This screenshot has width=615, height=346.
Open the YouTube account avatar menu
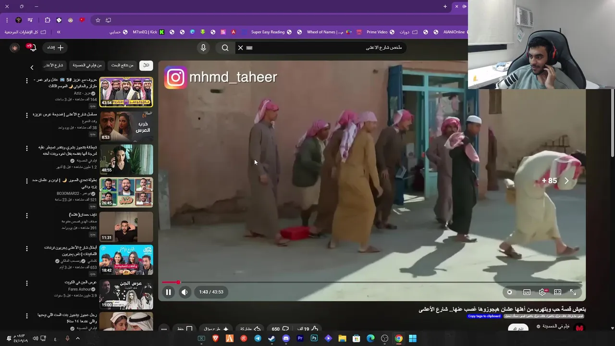tap(15, 48)
